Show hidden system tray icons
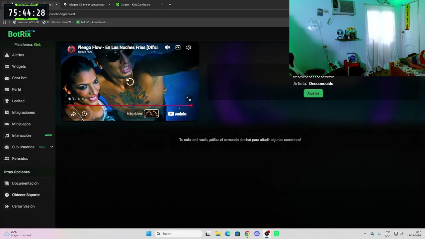Image resolution: width=425 pixels, height=239 pixels. pyautogui.click(x=365, y=234)
